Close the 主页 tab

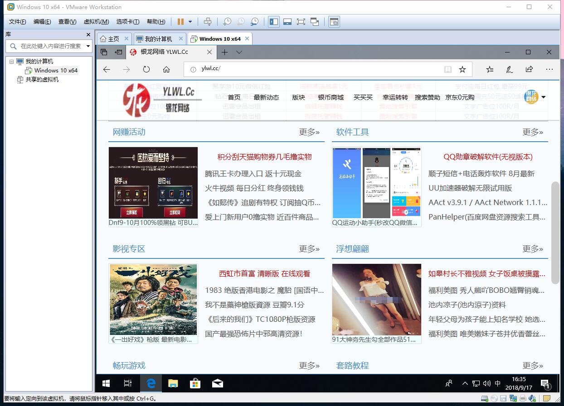point(126,39)
